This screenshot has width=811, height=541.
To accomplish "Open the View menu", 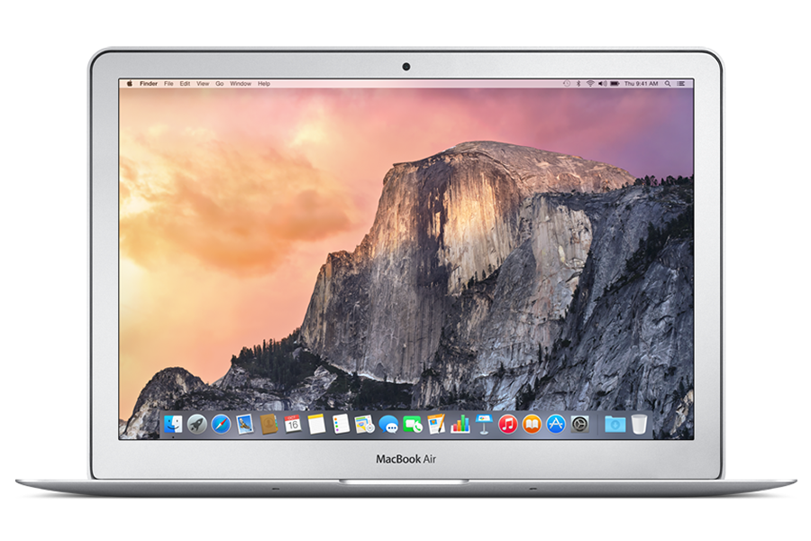I will [203, 83].
